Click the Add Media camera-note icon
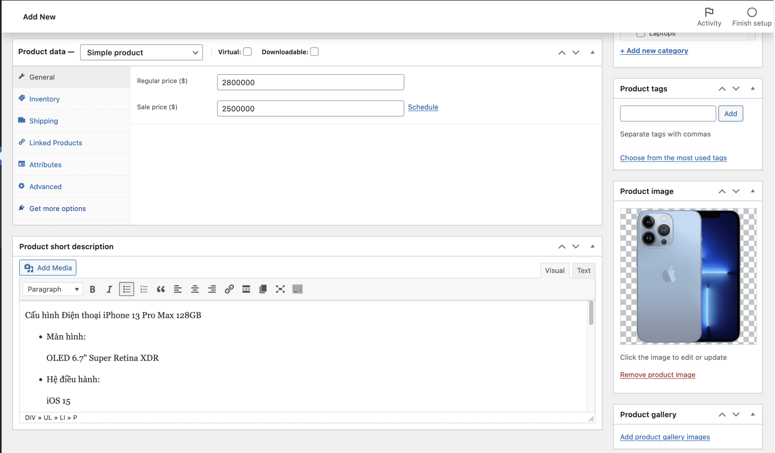This screenshot has height=453, width=775. 29,268
